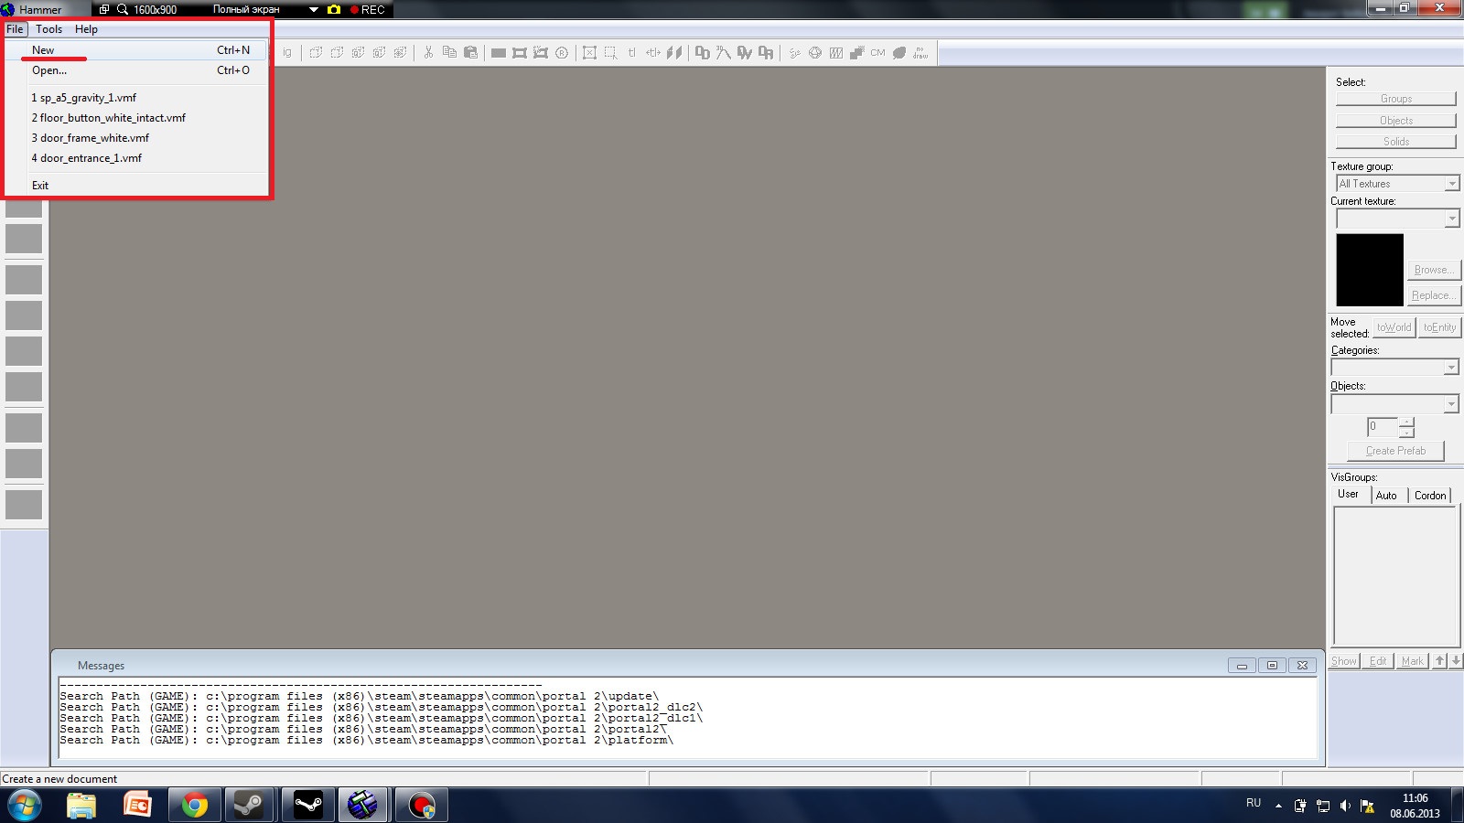This screenshot has width=1464, height=823.
Task: Click the VisGroups move down arrow
Action: pos(1455,661)
